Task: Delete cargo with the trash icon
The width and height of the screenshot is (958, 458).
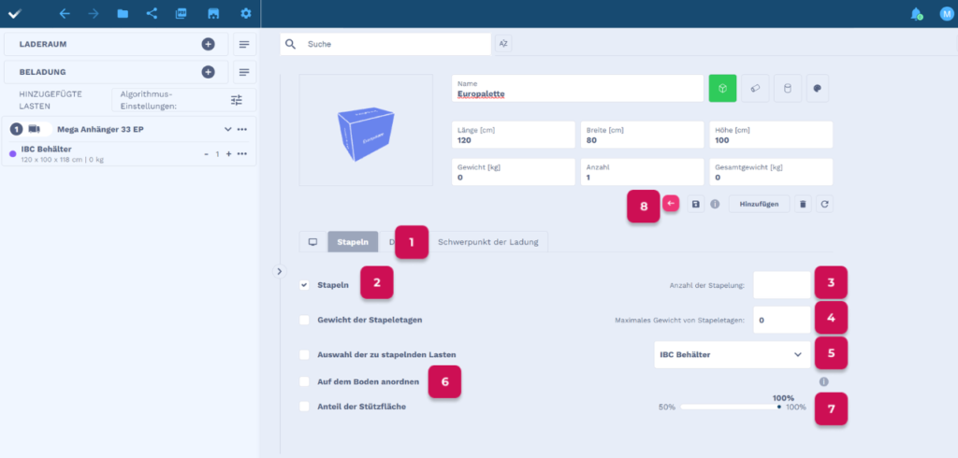Action: [802, 204]
